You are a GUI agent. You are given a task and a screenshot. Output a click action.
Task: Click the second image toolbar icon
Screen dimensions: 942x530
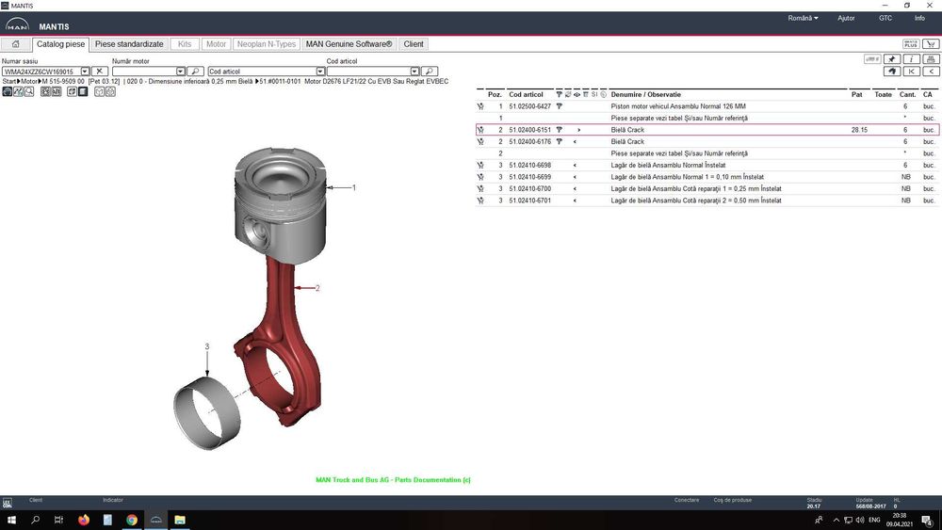pos(18,91)
